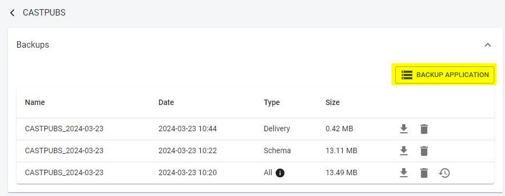Sort by the Date column header
Image resolution: width=505 pixels, height=196 pixels.
pyautogui.click(x=166, y=102)
